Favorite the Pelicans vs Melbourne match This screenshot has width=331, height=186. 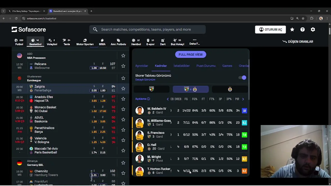[x=123, y=66]
